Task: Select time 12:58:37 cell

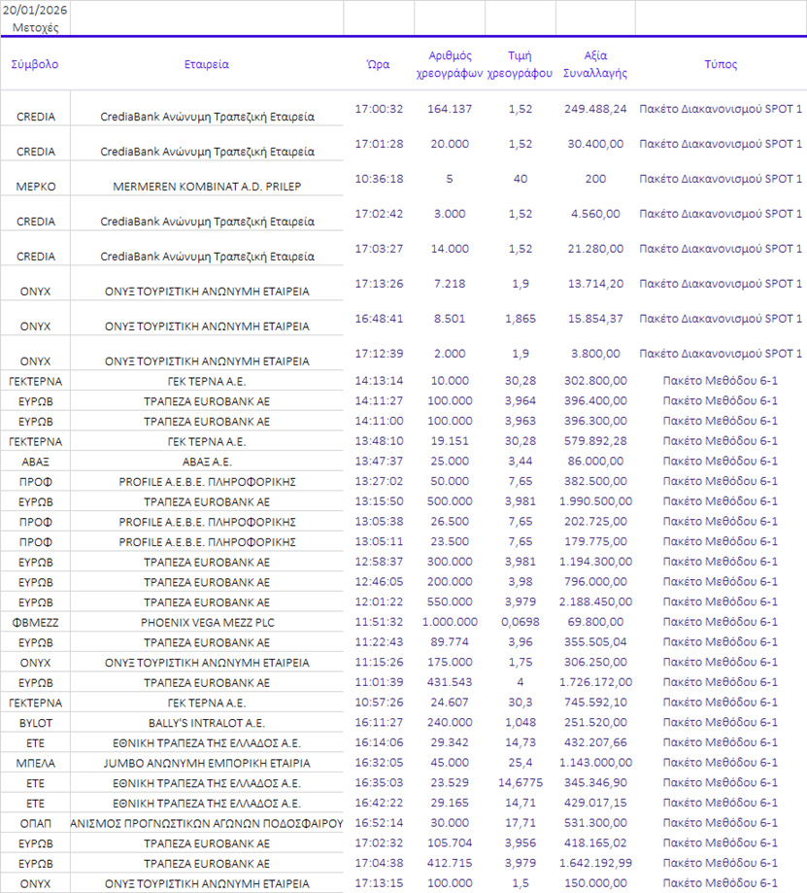Action: click(x=379, y=562)
